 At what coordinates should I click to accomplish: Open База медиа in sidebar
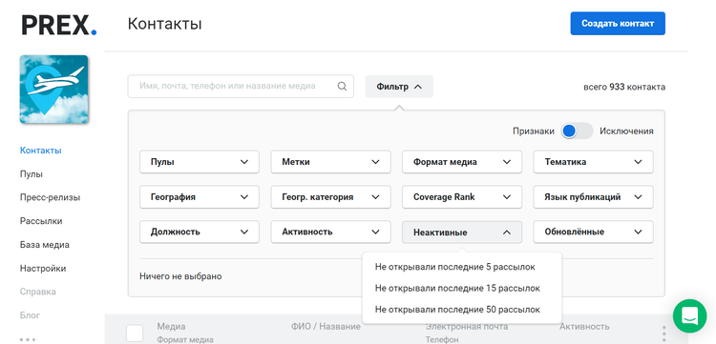click(x=44, y=245)
